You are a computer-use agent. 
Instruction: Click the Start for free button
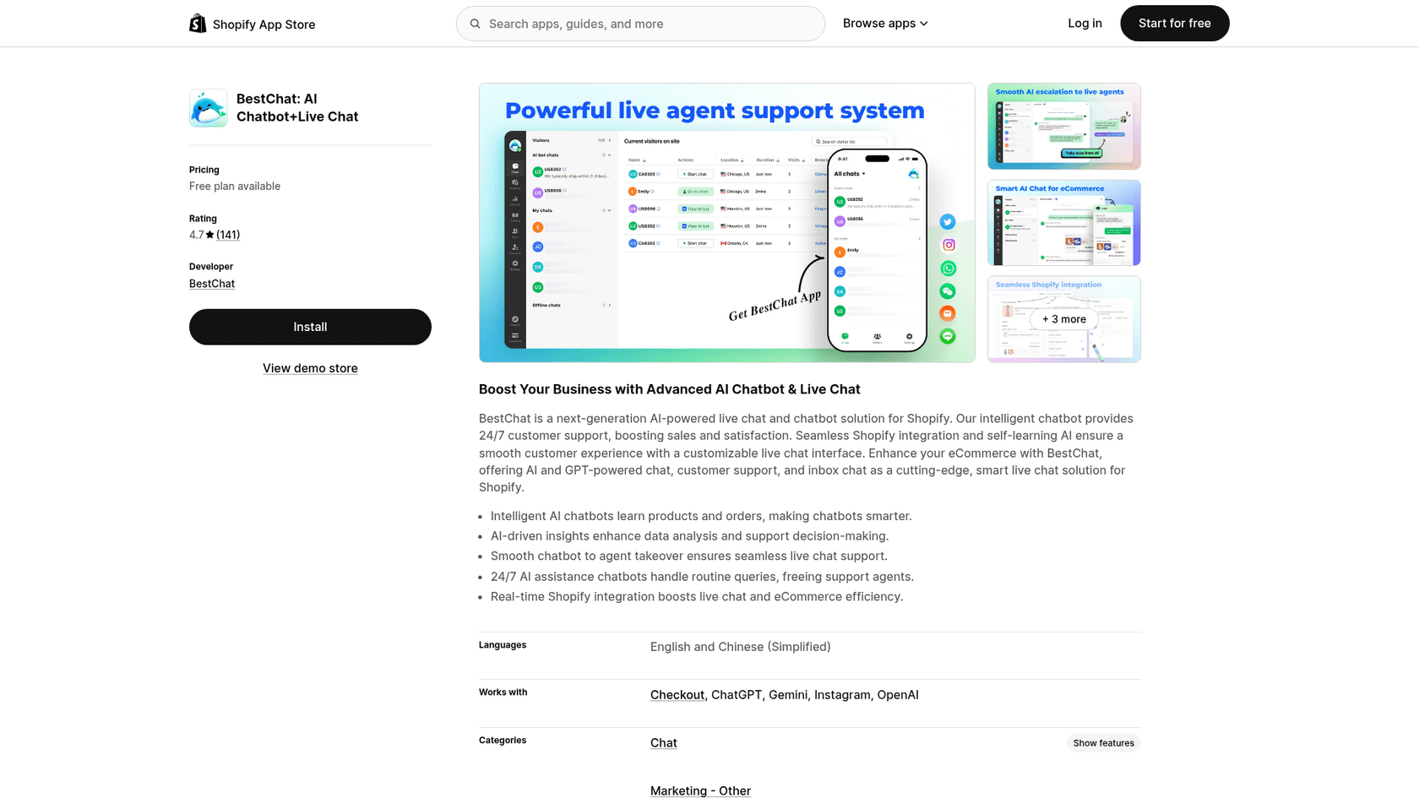coord(1175,24)
